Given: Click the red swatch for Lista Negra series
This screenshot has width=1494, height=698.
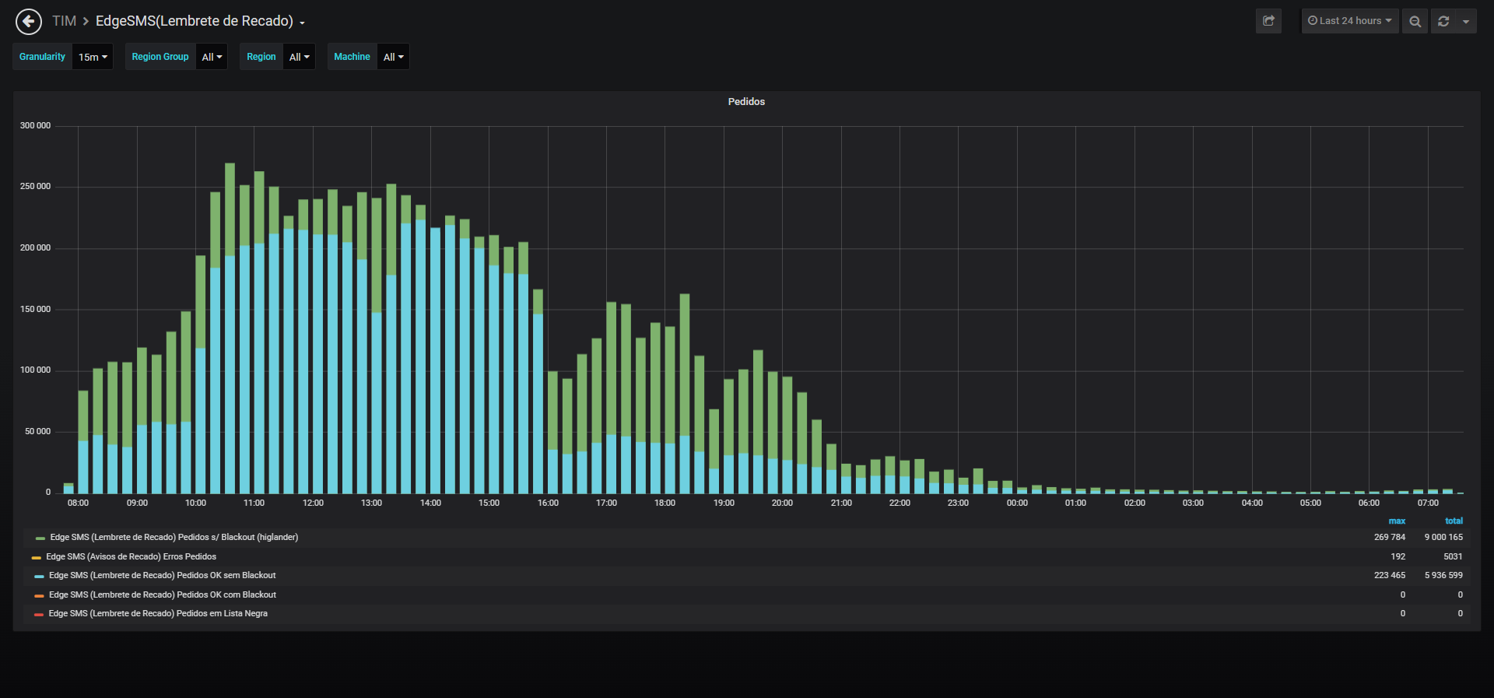Looking at the screenshot, I should point(39,614).
